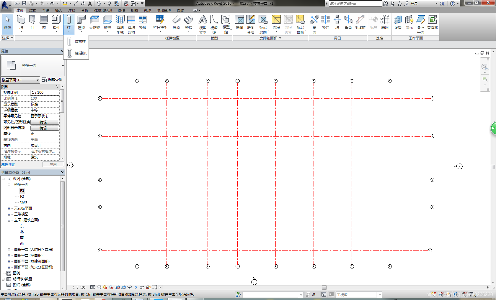Click the Sign In (登录) button
The width and height of the screenshot is (496, 300).
coord(411,4)
